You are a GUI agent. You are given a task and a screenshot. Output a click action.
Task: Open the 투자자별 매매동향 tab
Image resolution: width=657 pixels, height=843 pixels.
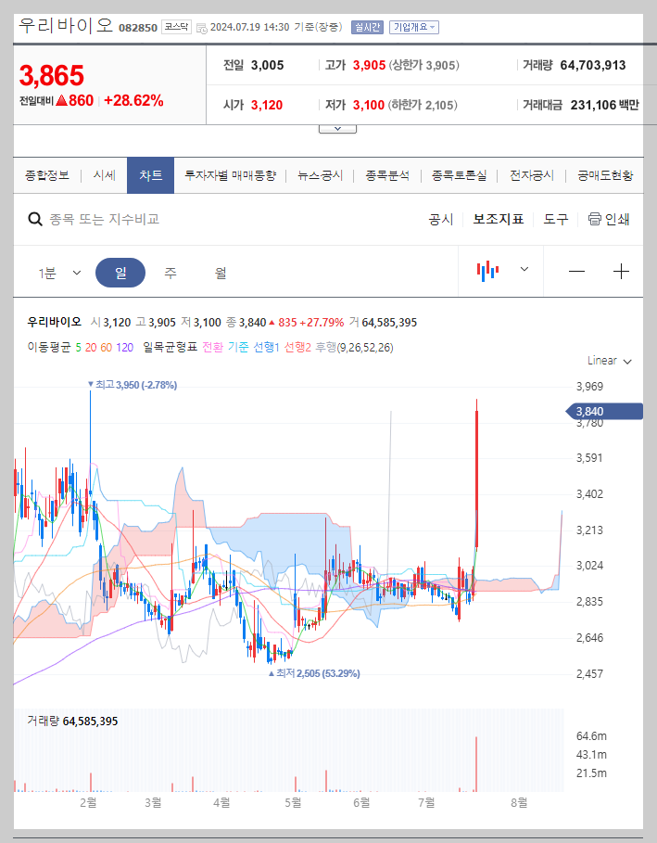point(230,175)
